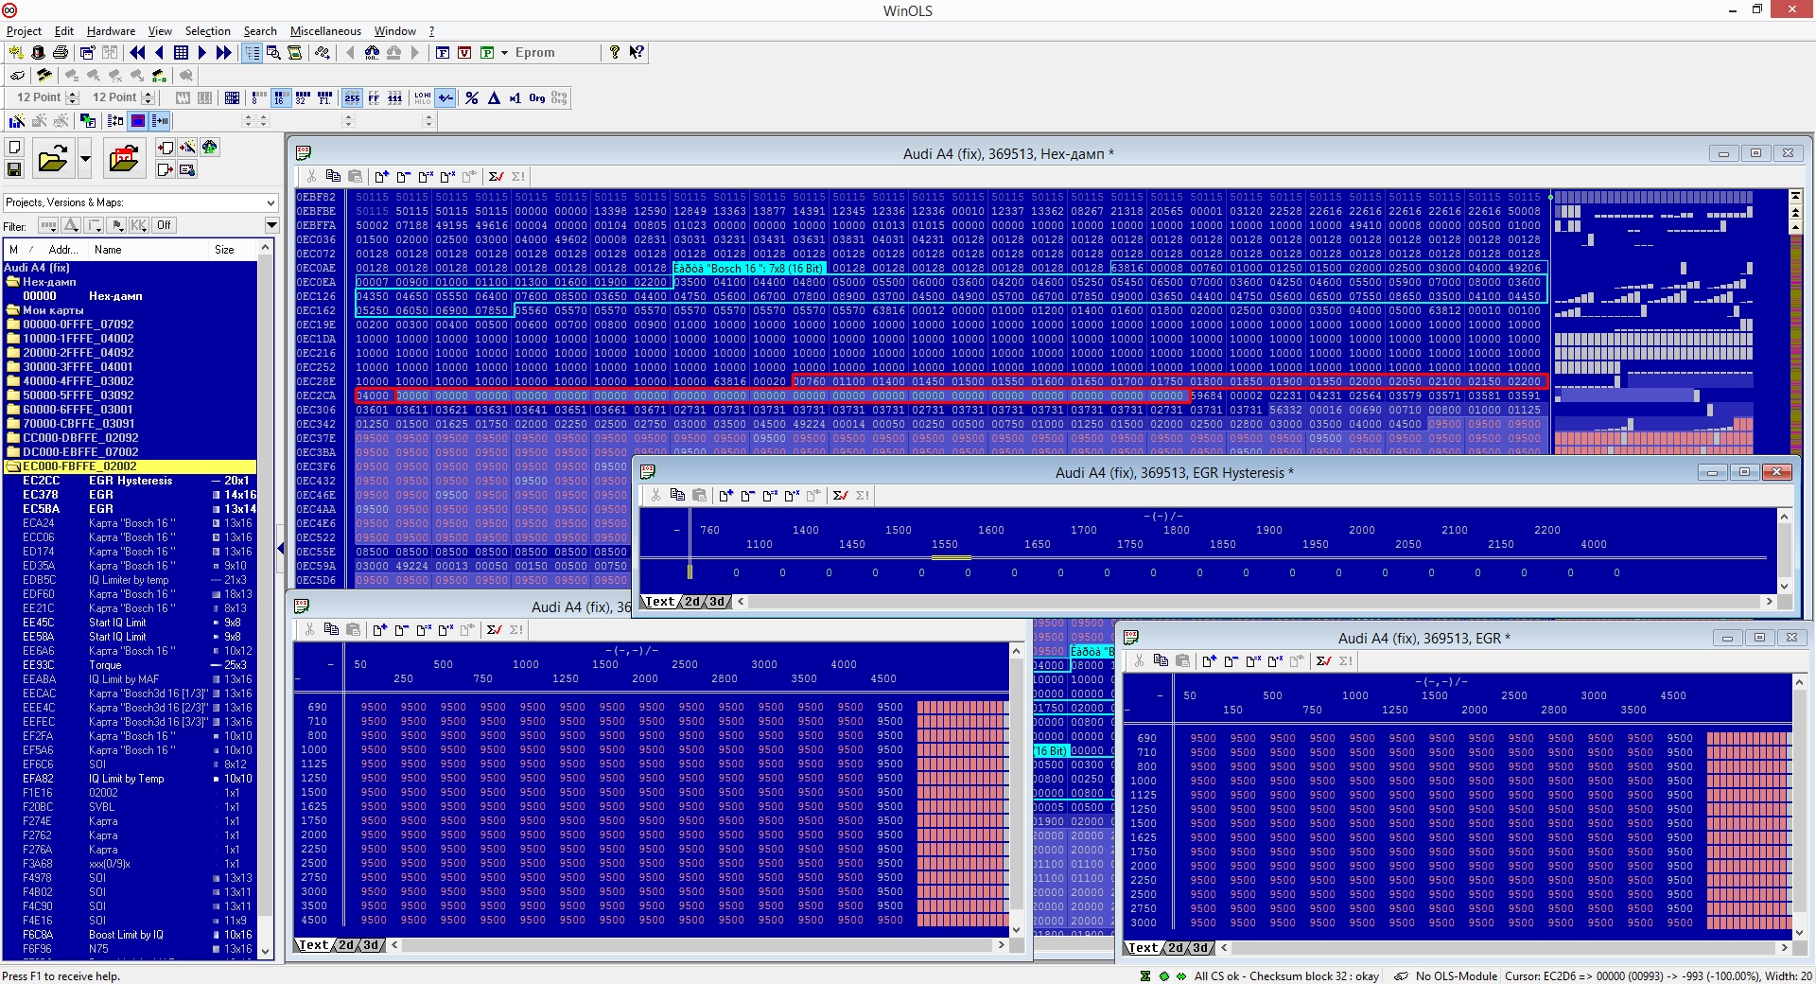Image resolution: width=1816 pixels, height=984 pixels.
Task: Click the grid table view icon in the main toolbar
Action: click(x=181, y=53)
